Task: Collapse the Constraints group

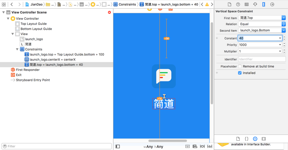Action: click(17, 49)
